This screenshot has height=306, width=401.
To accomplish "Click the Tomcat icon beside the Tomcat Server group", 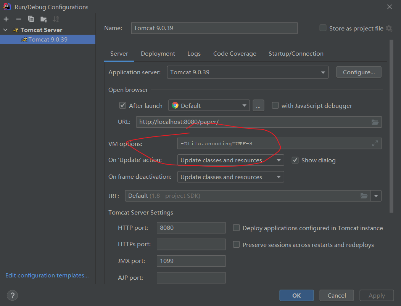I will (x=16, y=30).
